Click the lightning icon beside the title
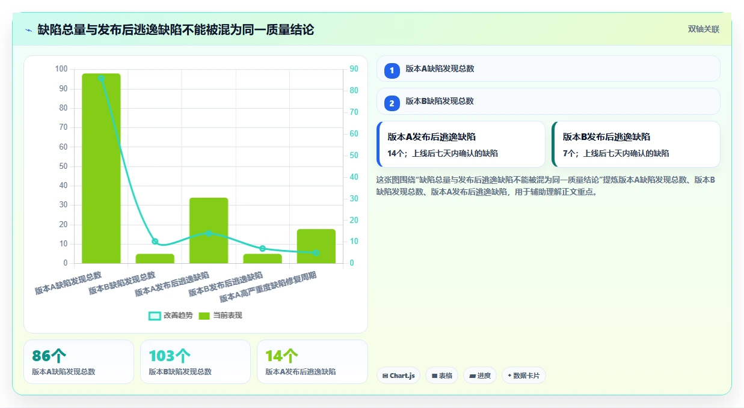 (x=29, y=30)
